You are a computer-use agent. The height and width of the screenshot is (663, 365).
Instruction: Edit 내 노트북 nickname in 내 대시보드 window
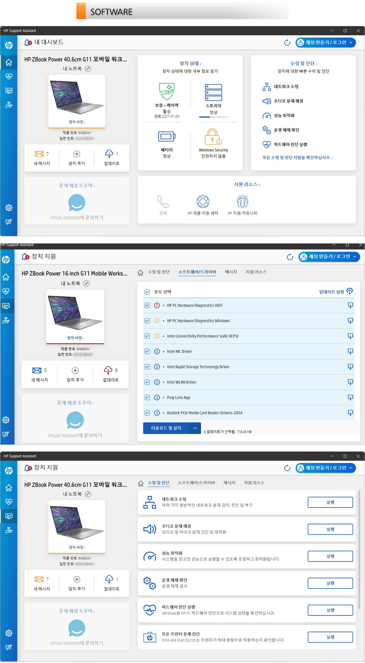pos(88,68)
